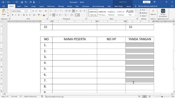
Task: Align text to the left
Action: click(x=51, y=15)
